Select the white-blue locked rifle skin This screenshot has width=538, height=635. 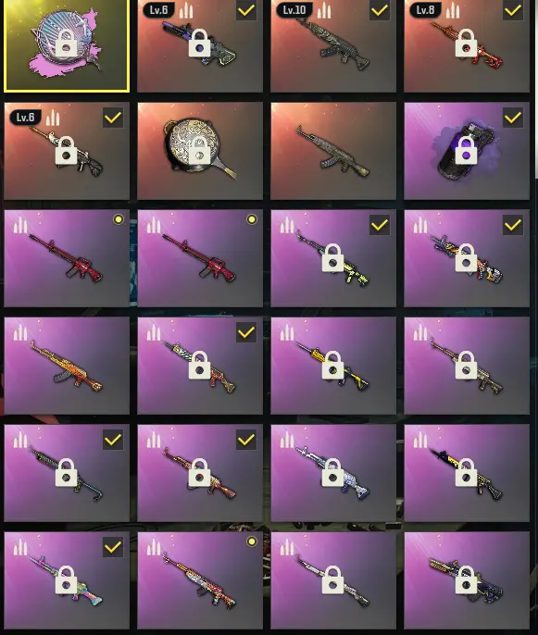(x=333, y=473)
